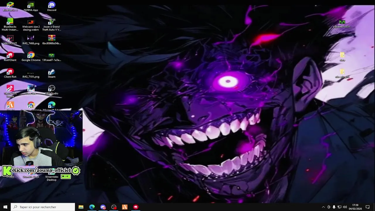This screenshot has width=375, height=211.
Task: Select the IMG_7468.png image file
Action: (x=31, y=40)
